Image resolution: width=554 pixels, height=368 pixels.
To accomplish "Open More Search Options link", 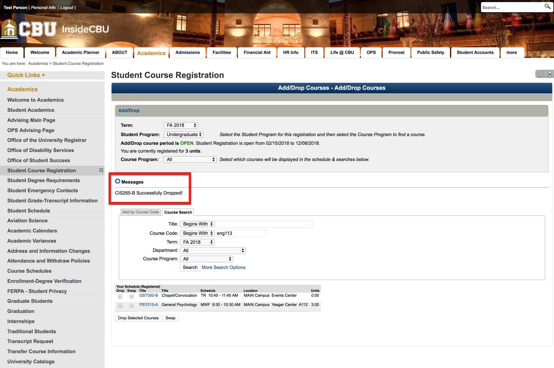I will 223,267.
